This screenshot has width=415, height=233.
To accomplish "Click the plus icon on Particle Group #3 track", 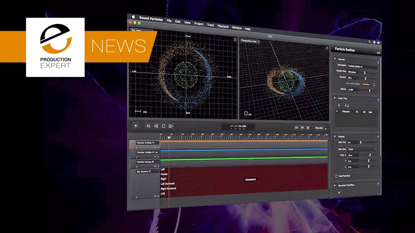I will click(137, 167).
